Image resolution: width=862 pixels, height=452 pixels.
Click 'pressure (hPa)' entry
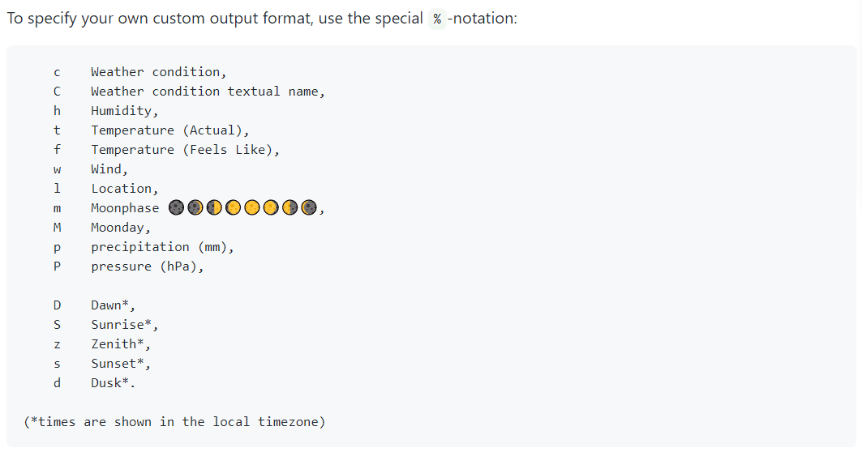[147, 267]
